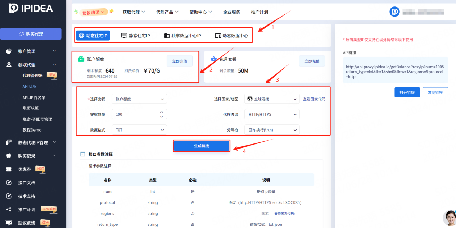
Task: Open 推广计划 in top navigation
Action: (259, 12)
